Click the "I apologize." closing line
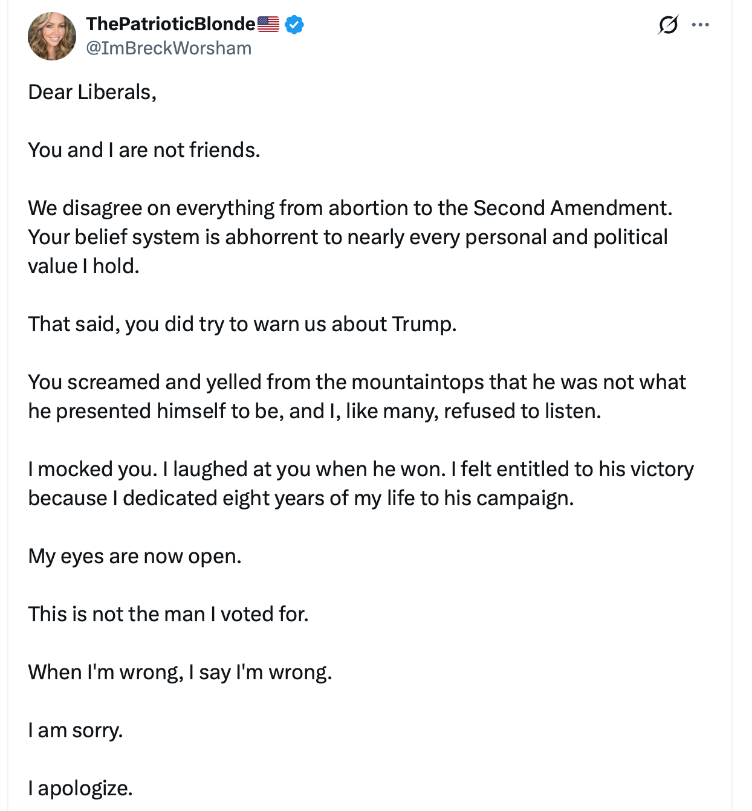The height and width of the screenshot is (811, 752). 80,789
